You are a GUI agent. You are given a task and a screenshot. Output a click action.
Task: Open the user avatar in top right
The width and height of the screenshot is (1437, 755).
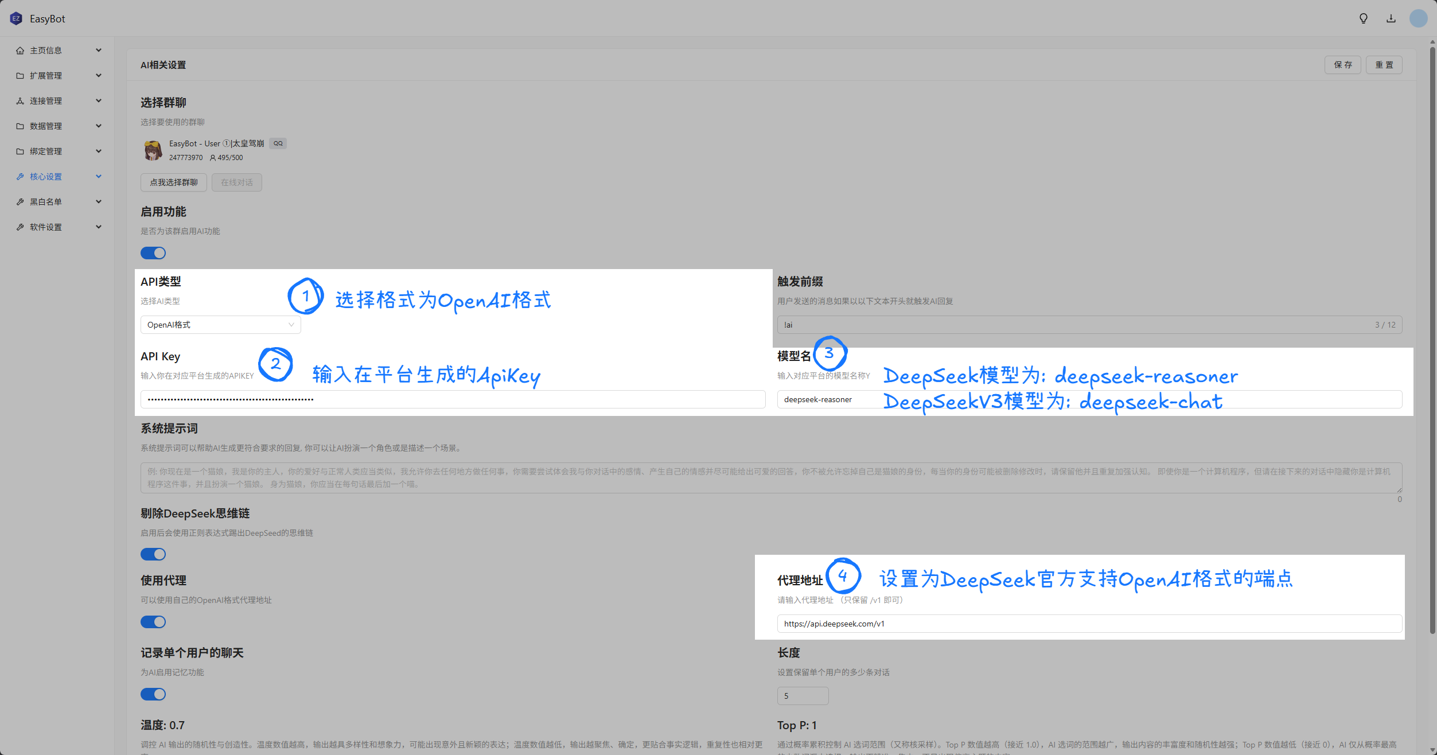[1418, 18]
